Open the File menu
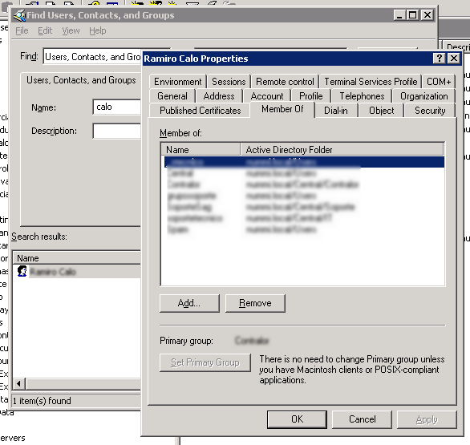The width and height of the screenshot is (470, 445). (22, 30)
